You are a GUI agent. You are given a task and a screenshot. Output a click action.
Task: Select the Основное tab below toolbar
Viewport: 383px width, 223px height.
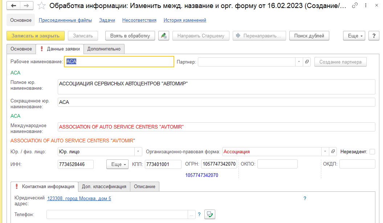coord(21,49)
